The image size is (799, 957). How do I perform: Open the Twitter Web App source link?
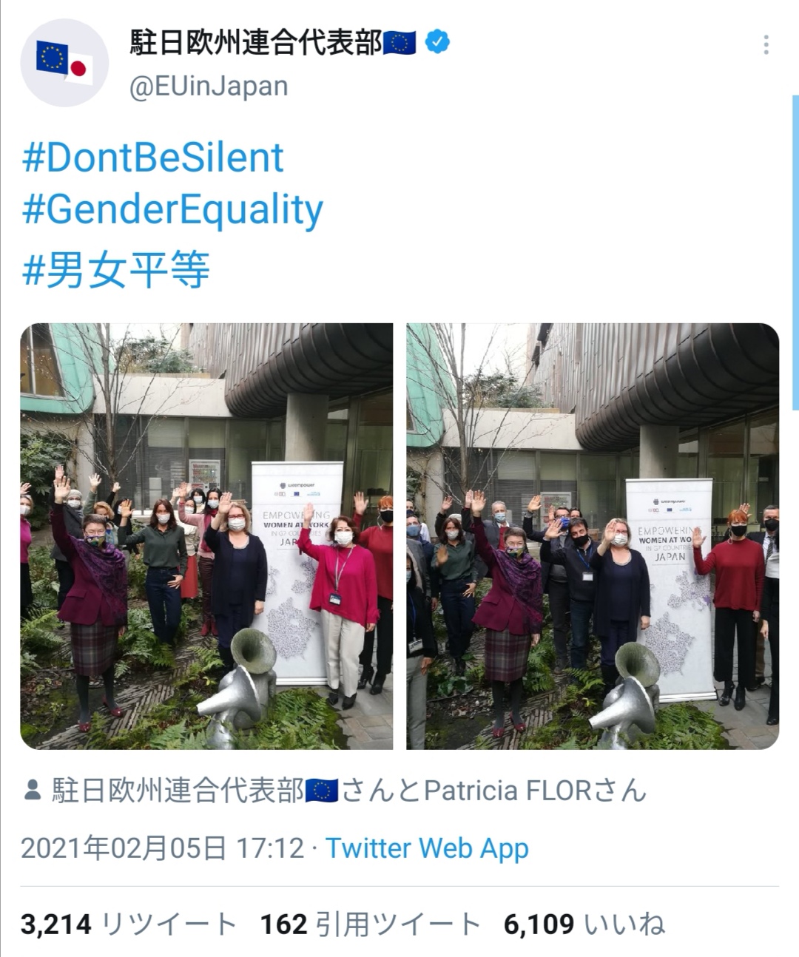click(427, 848)
